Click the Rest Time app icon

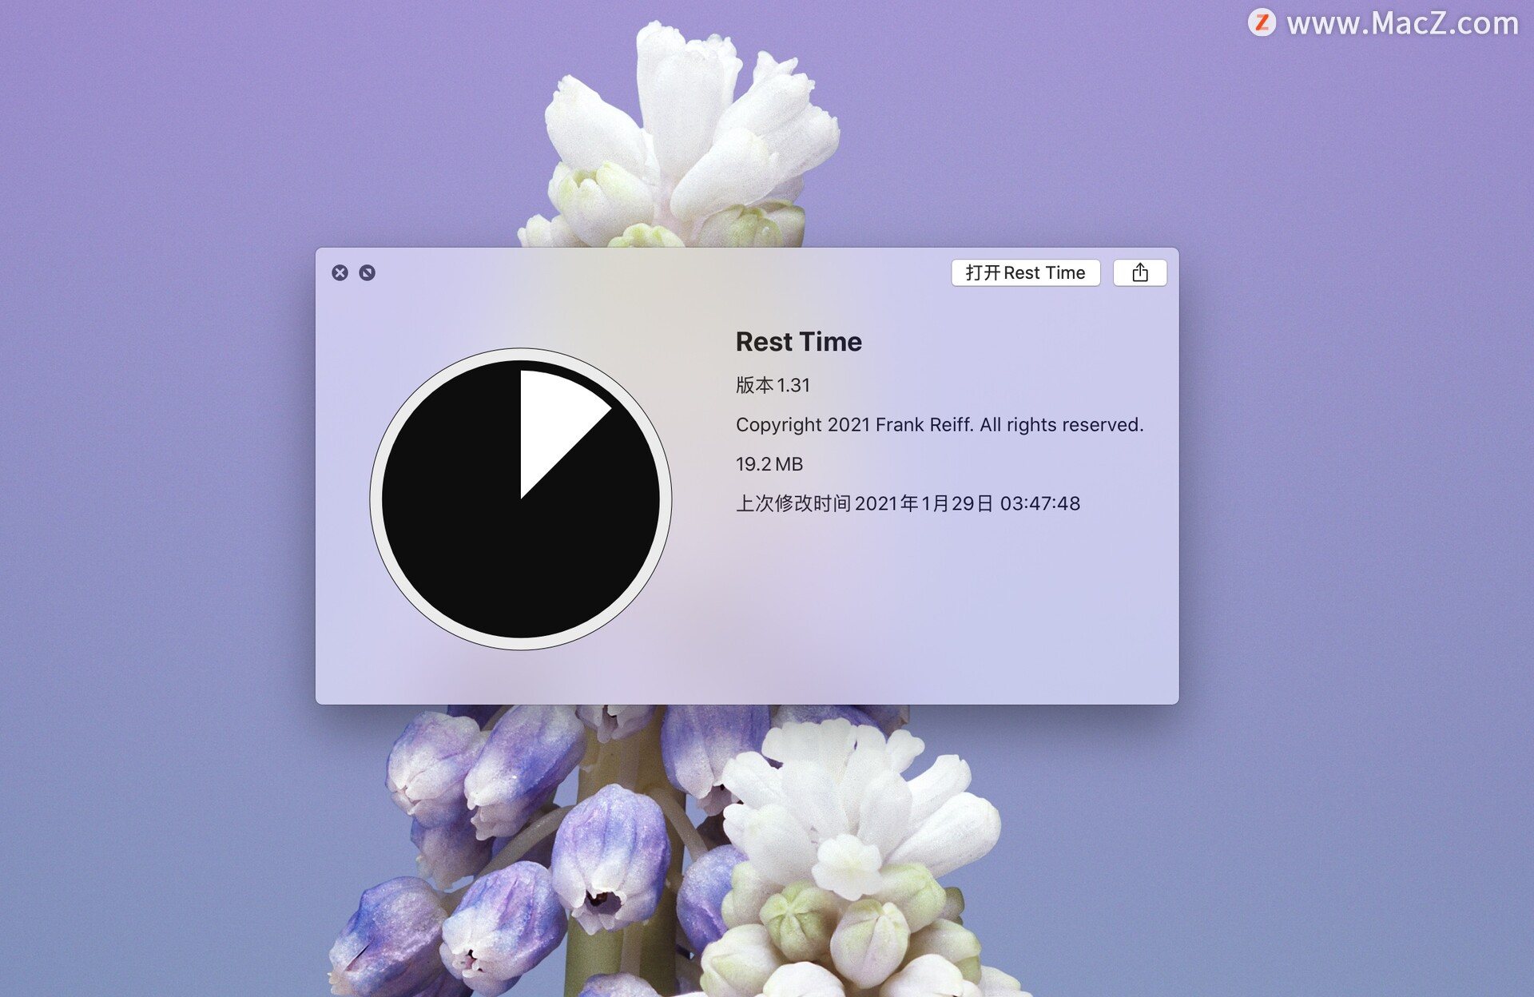coord(521,499)
